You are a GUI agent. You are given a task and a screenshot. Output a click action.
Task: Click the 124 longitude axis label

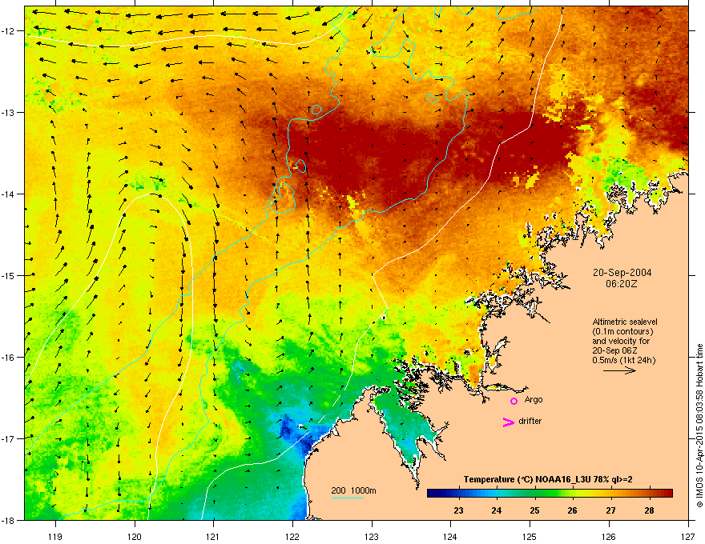pos(450,536)
